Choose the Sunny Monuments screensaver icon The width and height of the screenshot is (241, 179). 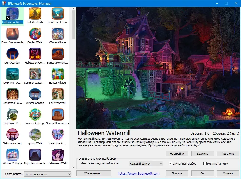(x=57, y=114)
